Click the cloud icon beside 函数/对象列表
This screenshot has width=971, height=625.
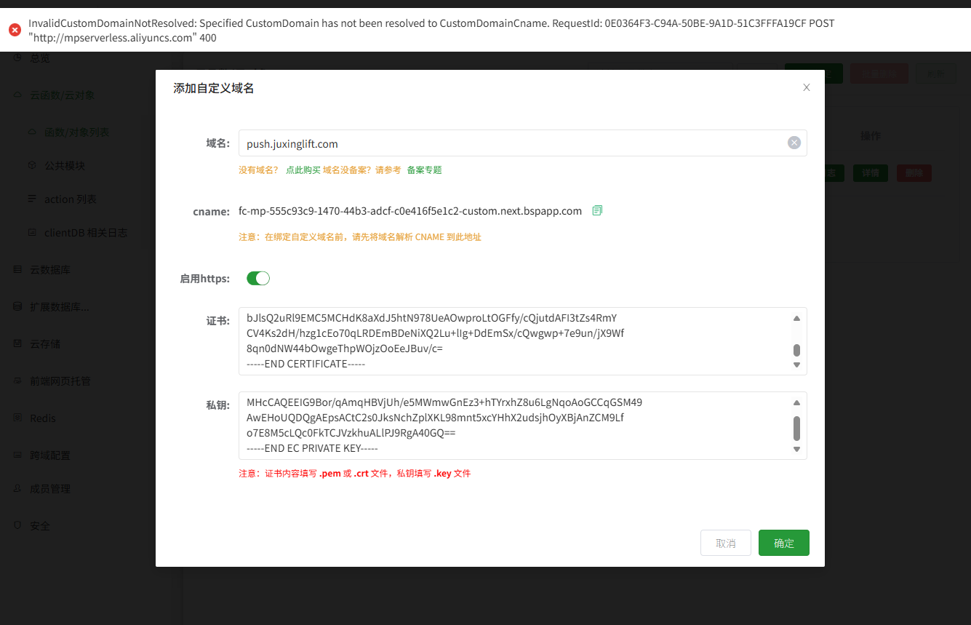[32, 132]
